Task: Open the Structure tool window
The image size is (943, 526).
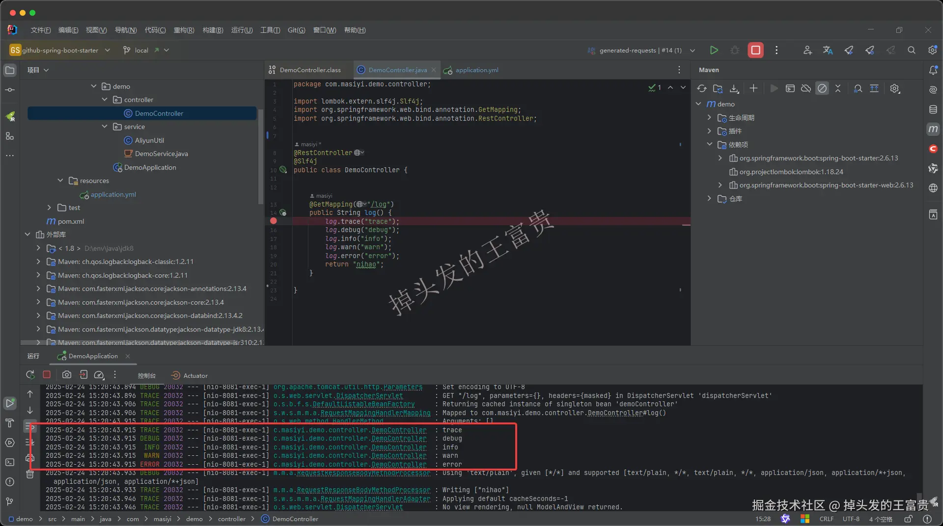Action: pos(10,136)
